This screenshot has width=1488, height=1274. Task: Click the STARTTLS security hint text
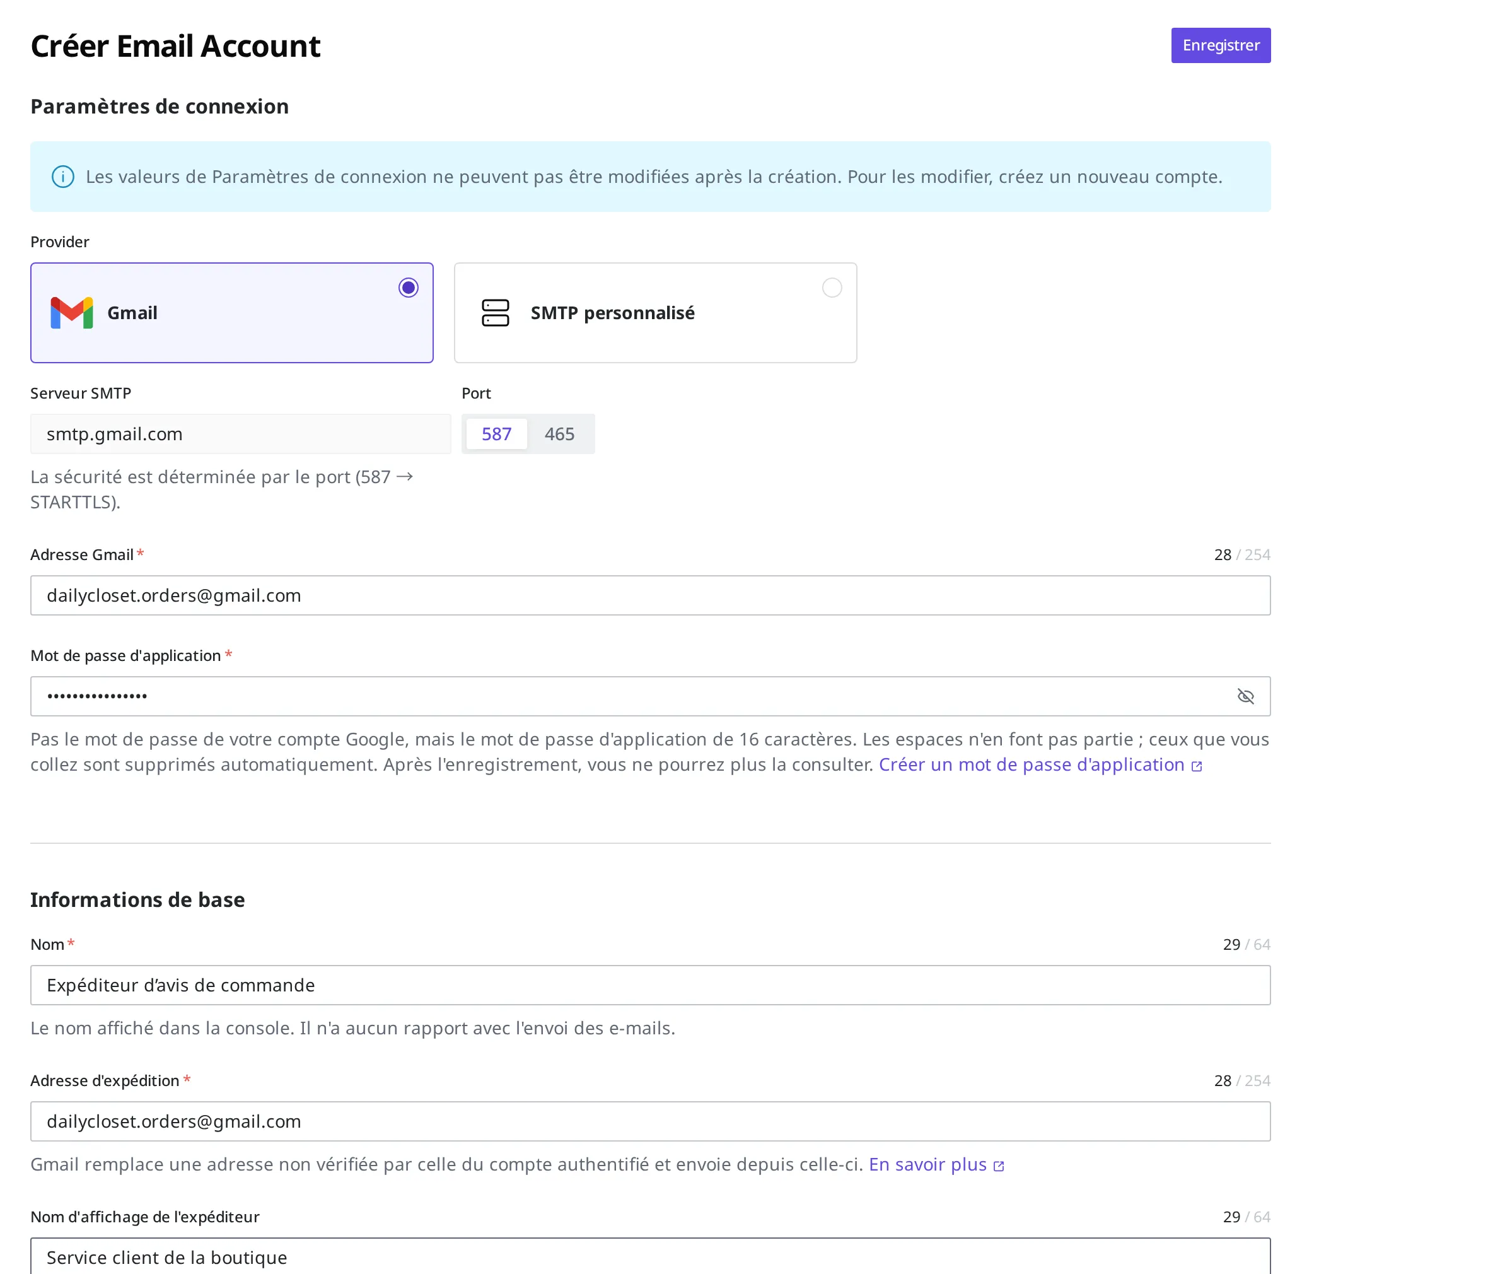221,489
